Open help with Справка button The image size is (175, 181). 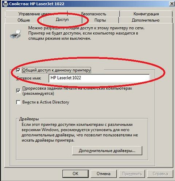(x=160, y=174)
